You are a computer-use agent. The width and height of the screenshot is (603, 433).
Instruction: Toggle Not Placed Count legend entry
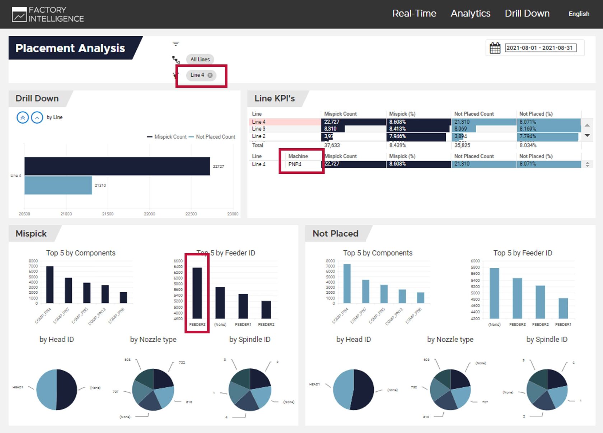point(212,137)
